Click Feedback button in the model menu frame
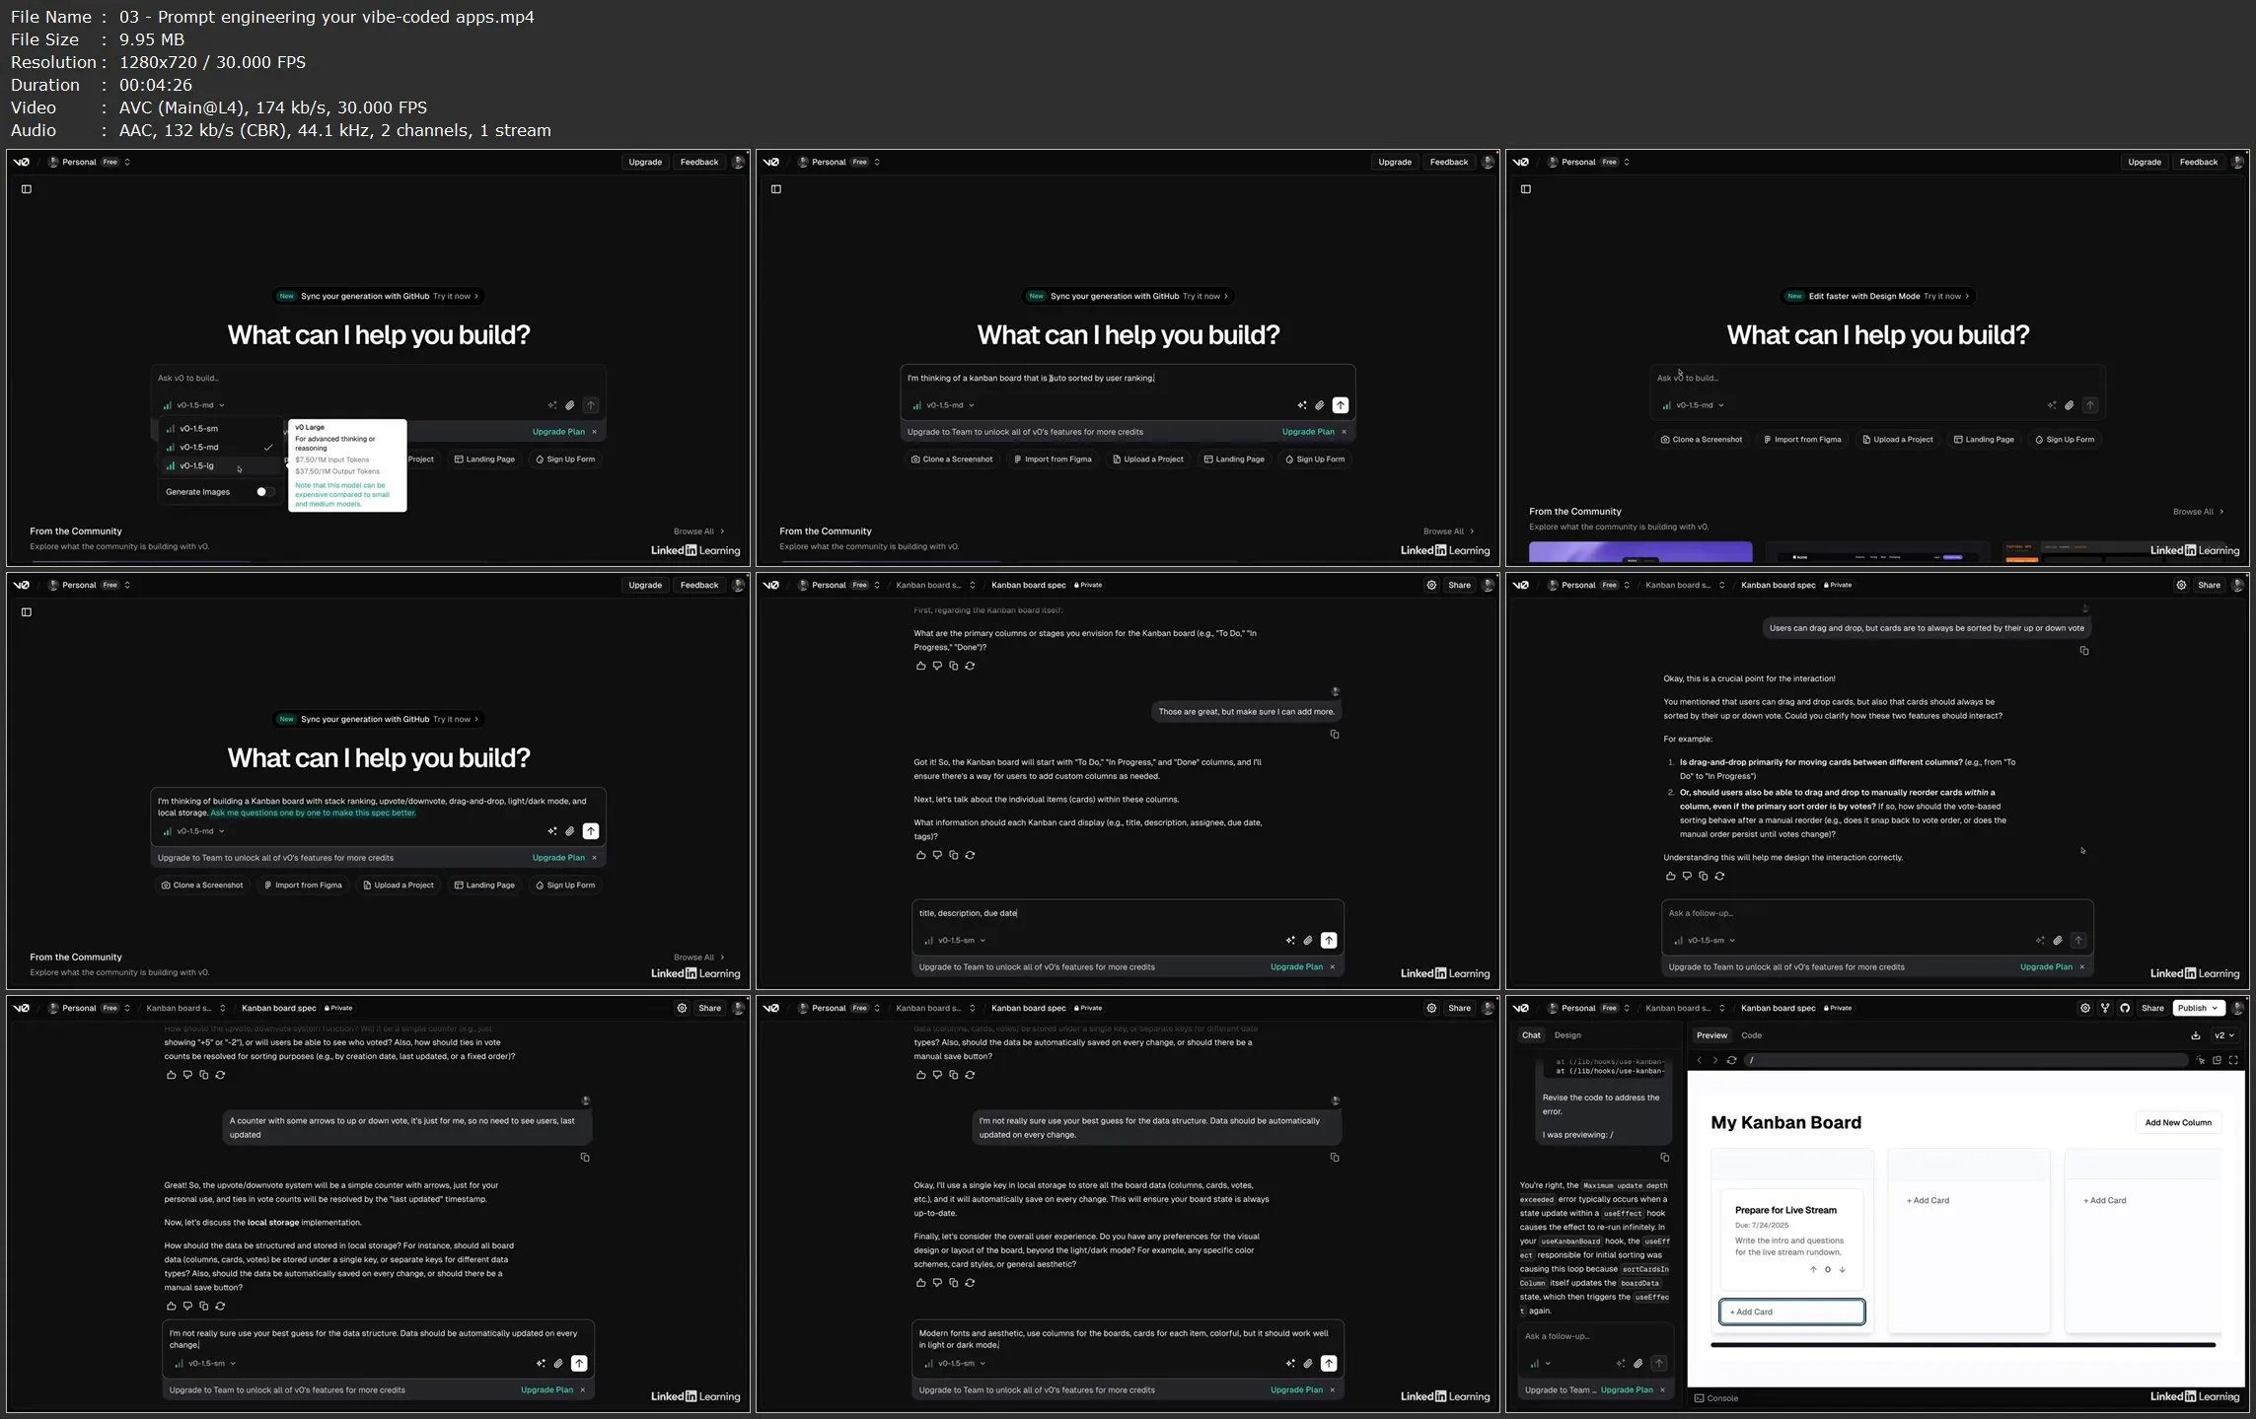 [699, 163]
